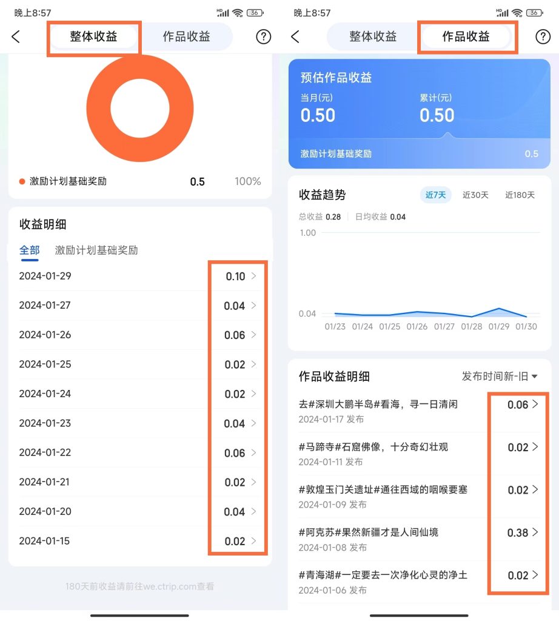The height and width of the screenshot is (621, 559).
Task: Tap 累计(元) 0.50 value in blue card
Action: (437, 115)
